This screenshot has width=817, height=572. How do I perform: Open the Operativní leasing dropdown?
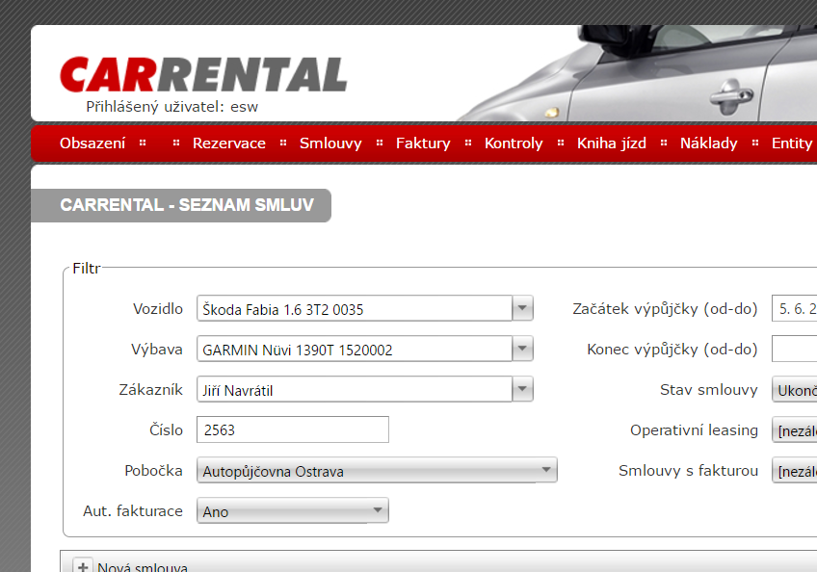point(794,430)
